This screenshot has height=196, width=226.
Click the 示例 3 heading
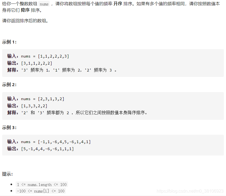(9, 127)
